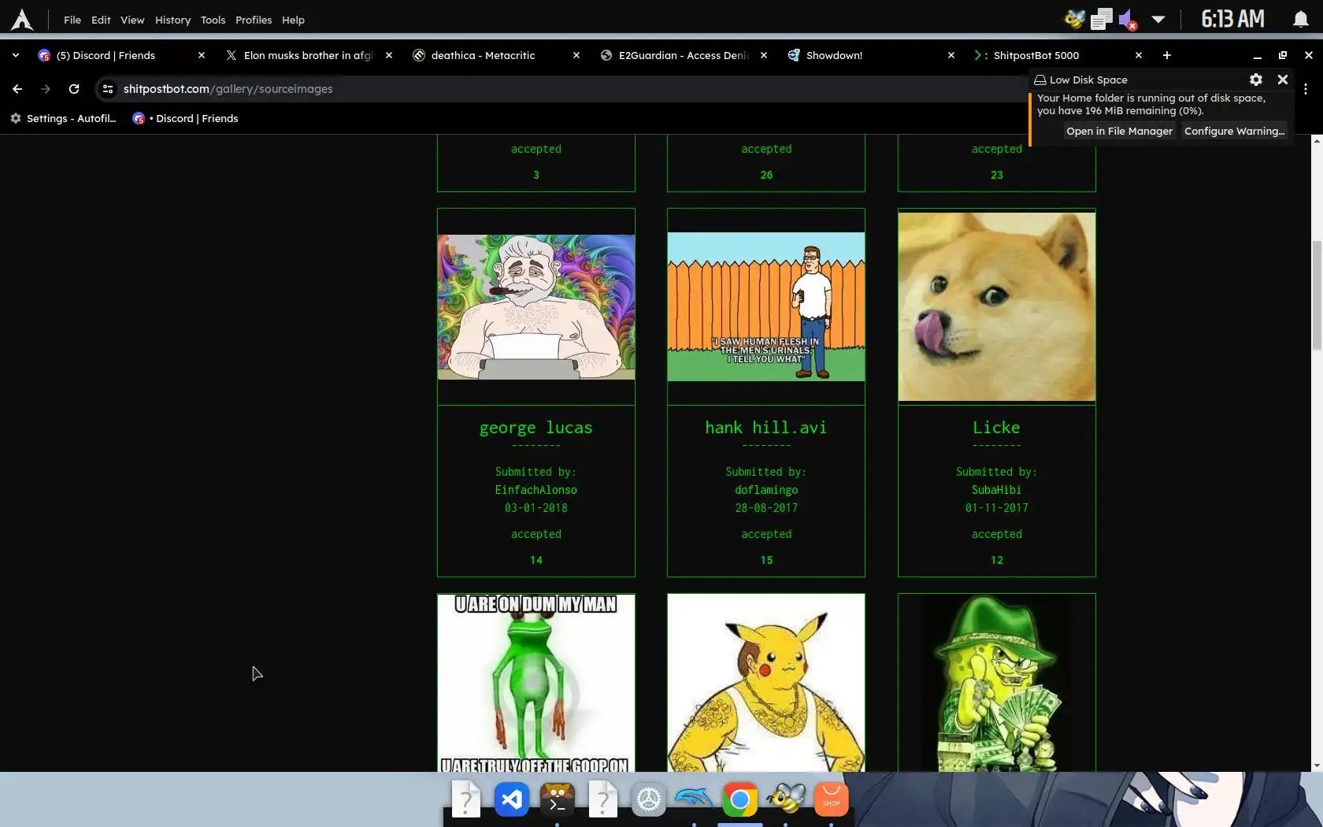Screen dimensions: 1323x827
Task: Open the Arch-style application launcher logo
Action: 22,20
